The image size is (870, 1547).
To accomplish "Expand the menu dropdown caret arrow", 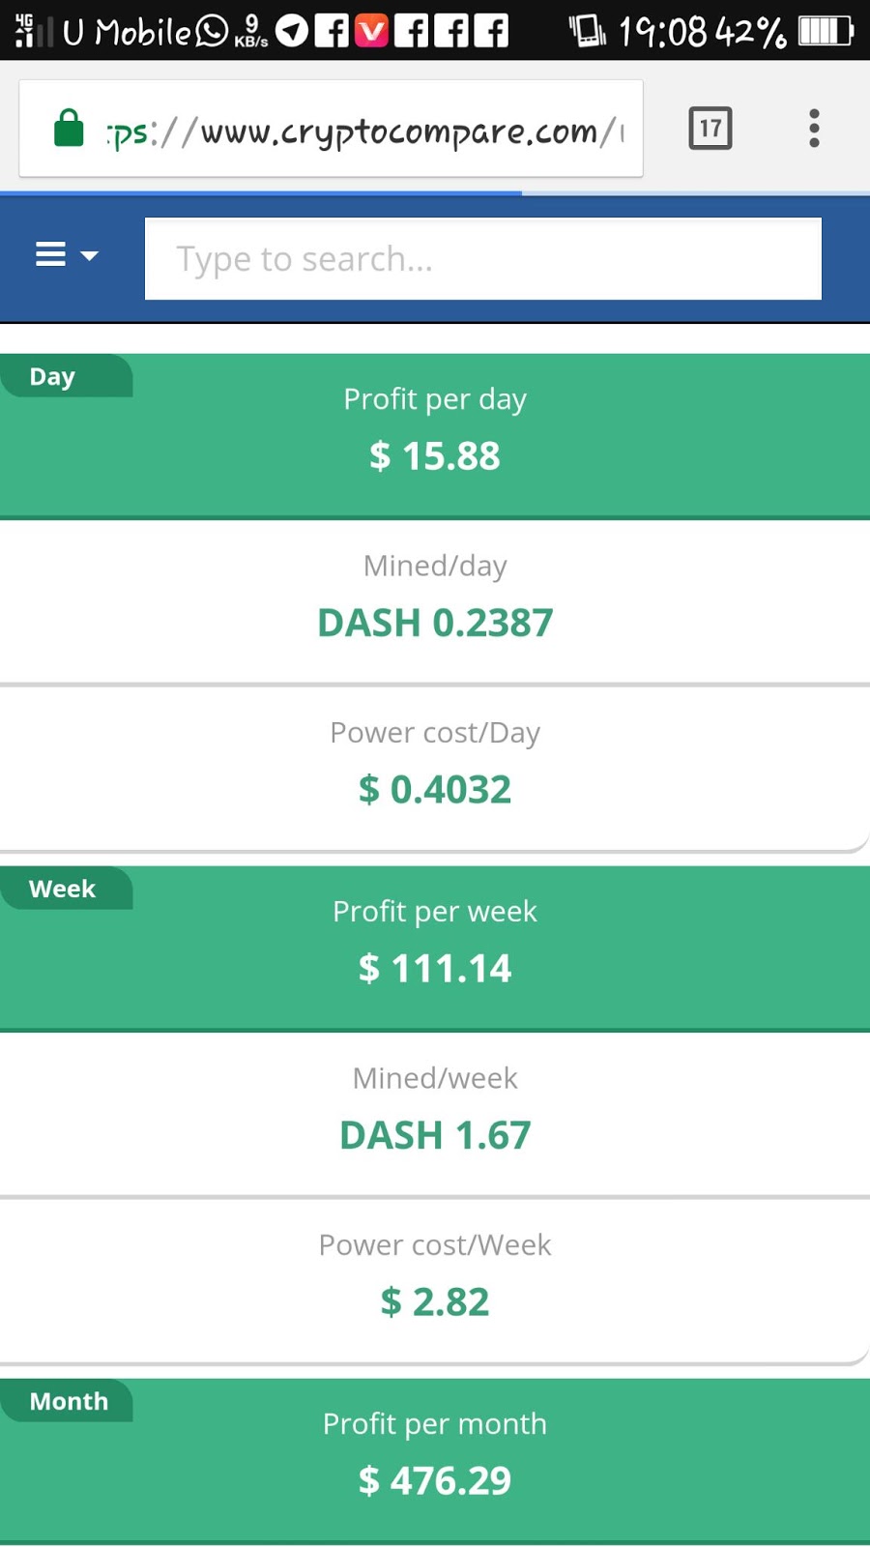I will (90, 256).
